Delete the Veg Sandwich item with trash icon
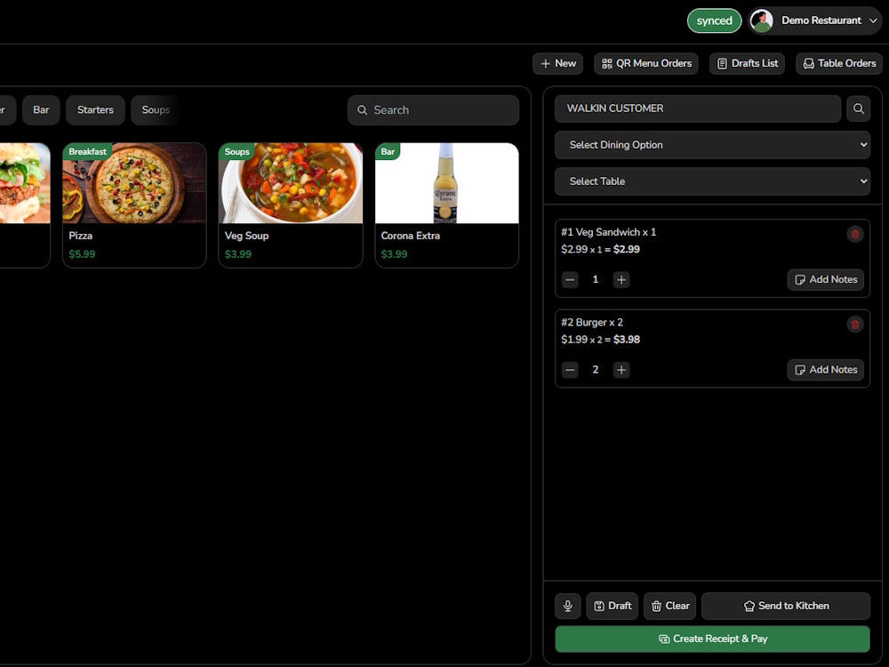 855,234
